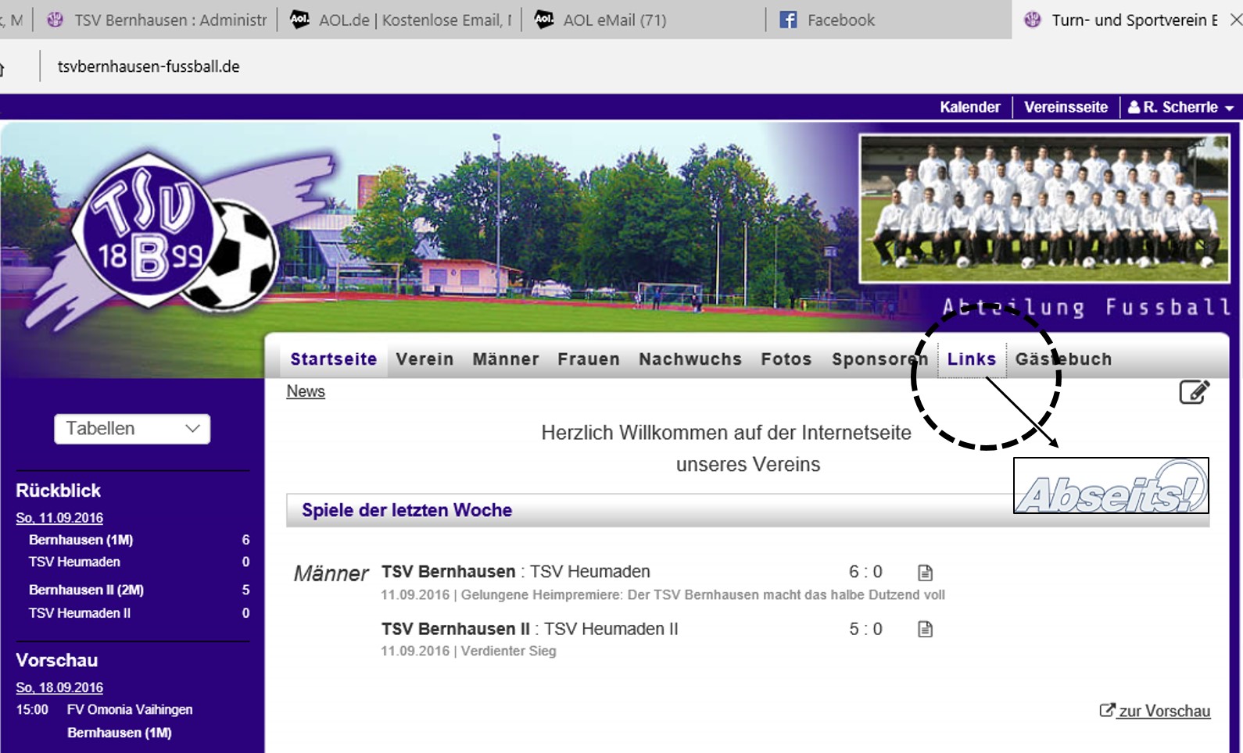Open the Nachwuchs navigation menu
1243x753 pixels.
tap(690, 359)
